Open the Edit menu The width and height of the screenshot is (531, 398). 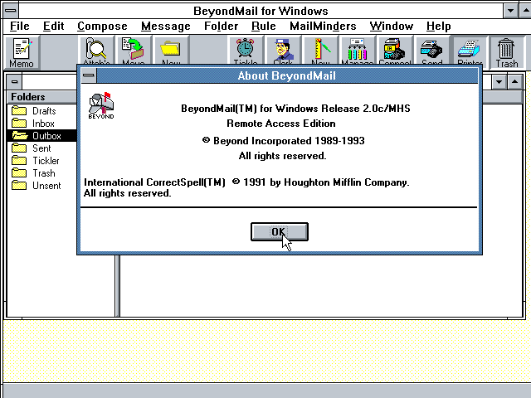[53, 26]
